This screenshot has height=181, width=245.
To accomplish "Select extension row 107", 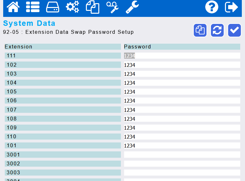I will (63, 110).
